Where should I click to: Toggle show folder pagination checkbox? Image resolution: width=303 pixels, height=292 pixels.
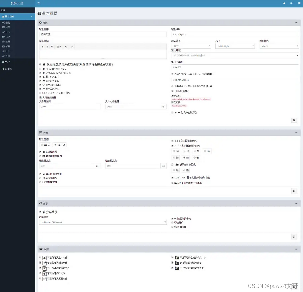click(x=172, y=165)
